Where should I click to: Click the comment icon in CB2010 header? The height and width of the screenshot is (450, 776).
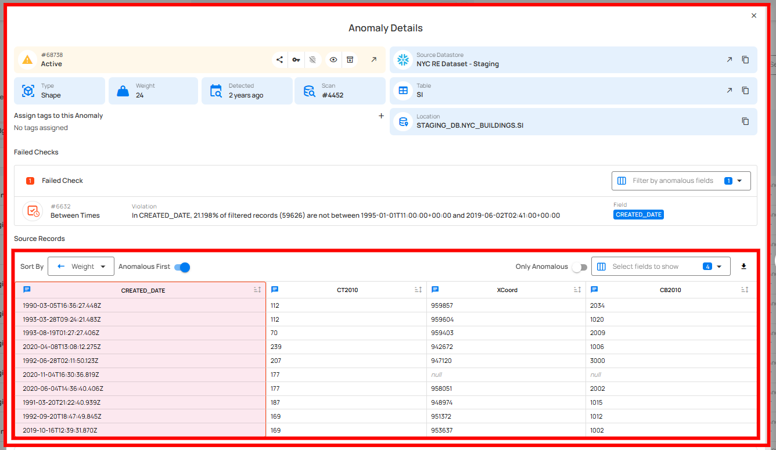(595, 290)
